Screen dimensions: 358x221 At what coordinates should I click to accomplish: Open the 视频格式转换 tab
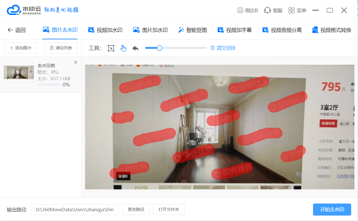coord(332,30)
